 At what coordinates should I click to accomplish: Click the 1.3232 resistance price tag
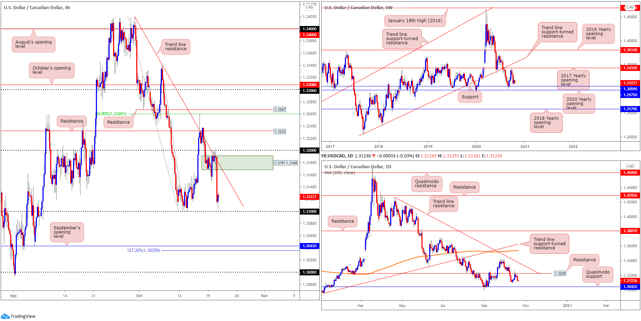(280, 131)
